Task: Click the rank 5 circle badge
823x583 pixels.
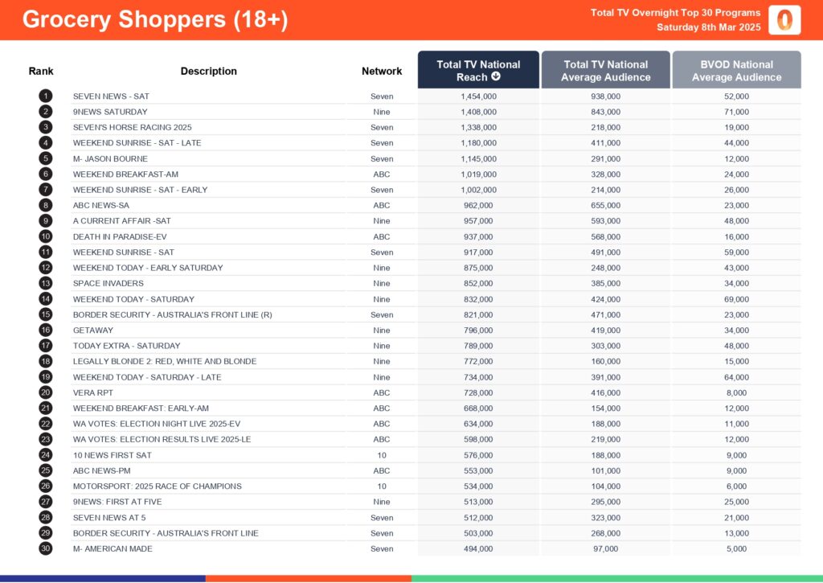Action: coord(46,158)
